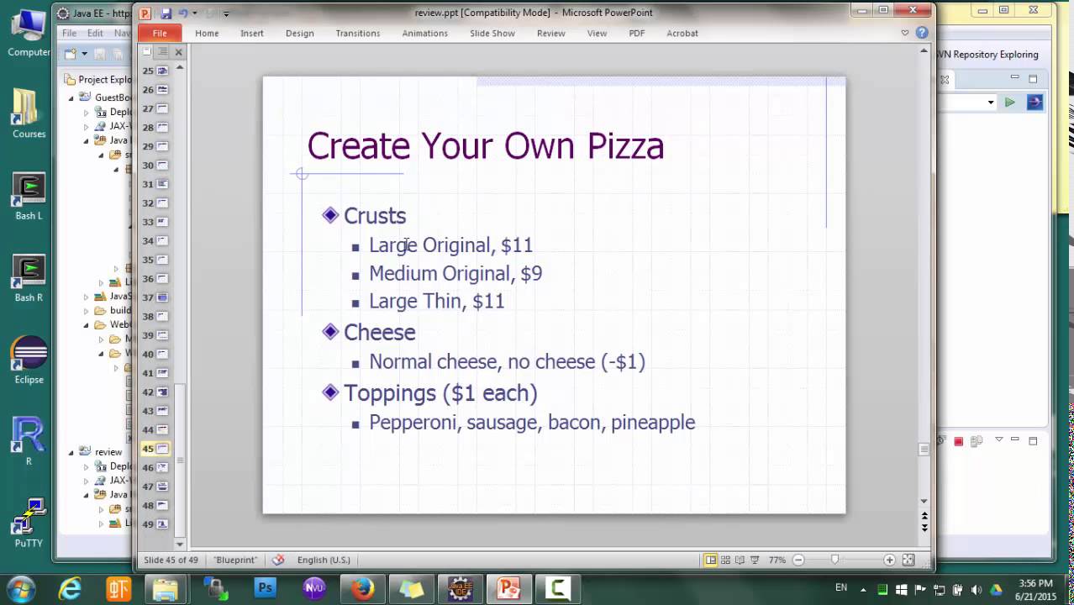Open Firefox from the taskbar
This screenshot has height=605, width=1074.
click(x=362, y=588)
